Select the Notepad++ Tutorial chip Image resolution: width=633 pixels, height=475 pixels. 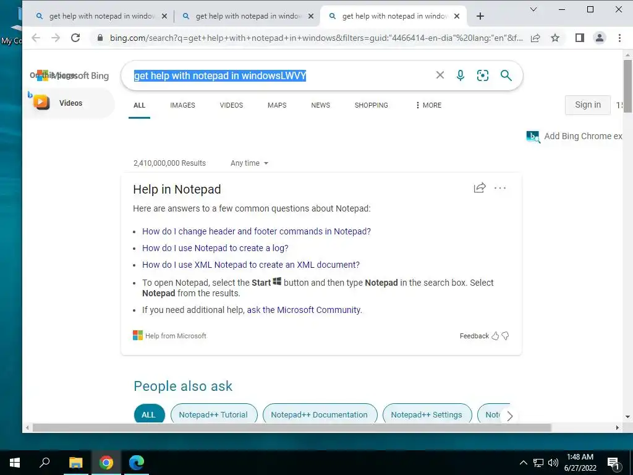pos(213,414)
